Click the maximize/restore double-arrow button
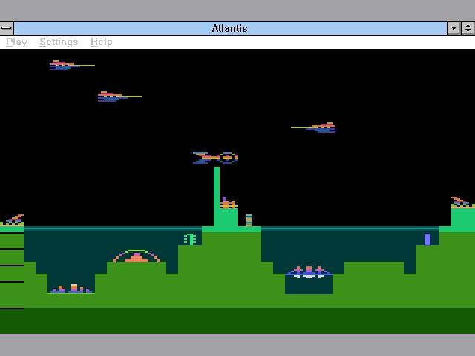The image size is (475, 356). [468, 28]
